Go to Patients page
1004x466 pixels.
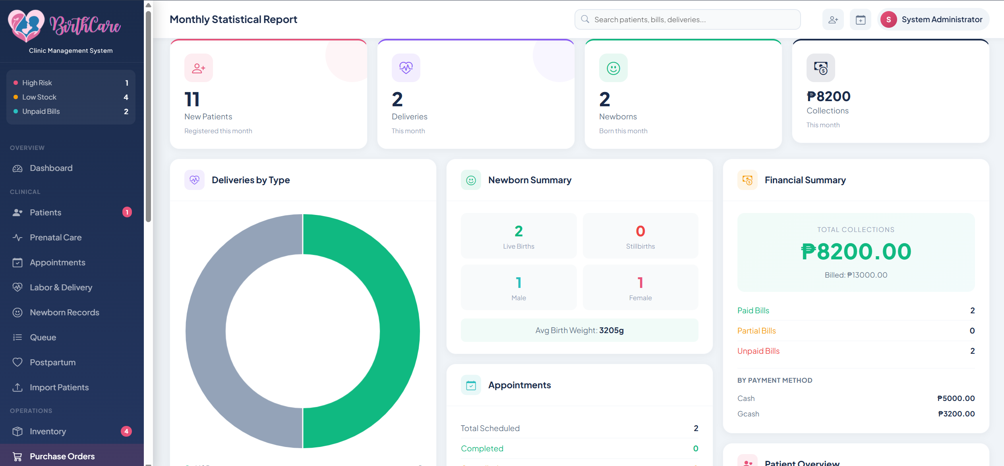coord(72,213)
